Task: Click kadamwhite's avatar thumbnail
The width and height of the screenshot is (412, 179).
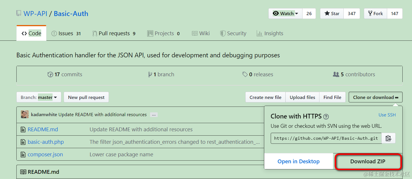Action: pyautogui.click(x=25, y=114)
